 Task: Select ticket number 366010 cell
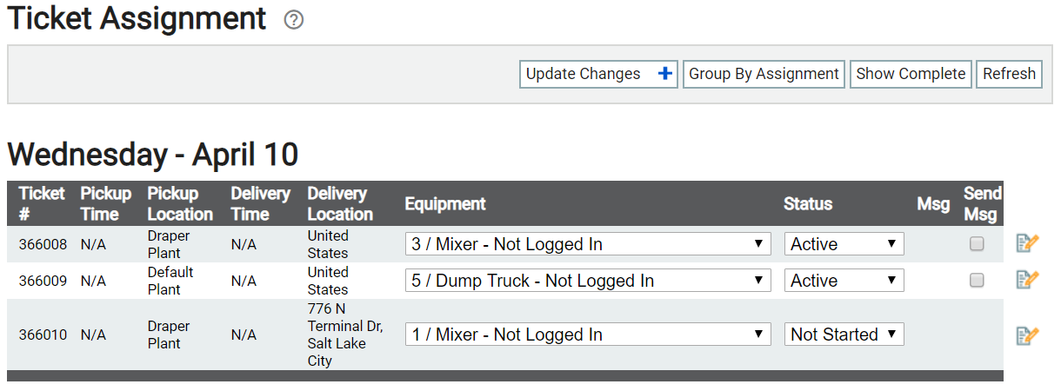click(x=43, y=335)
